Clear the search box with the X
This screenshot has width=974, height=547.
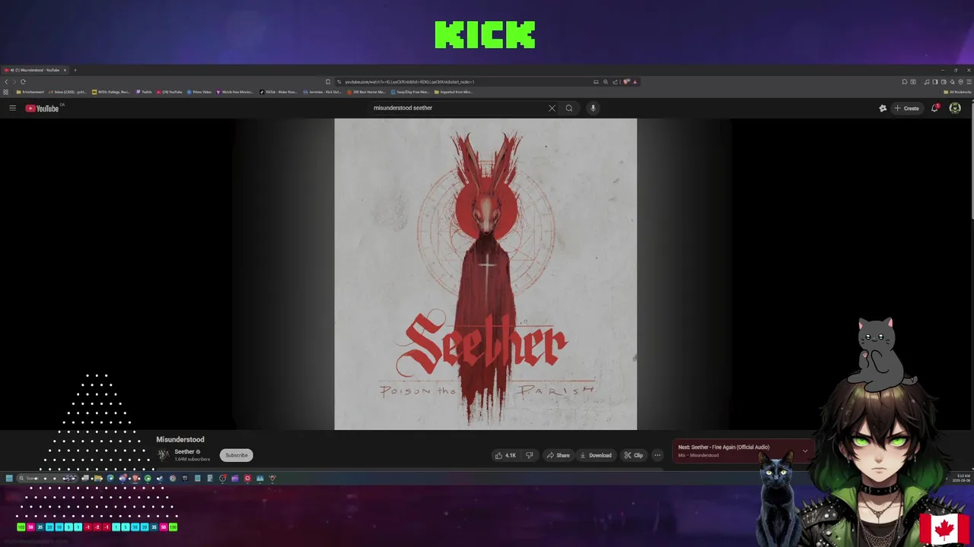tap(552, 108)
